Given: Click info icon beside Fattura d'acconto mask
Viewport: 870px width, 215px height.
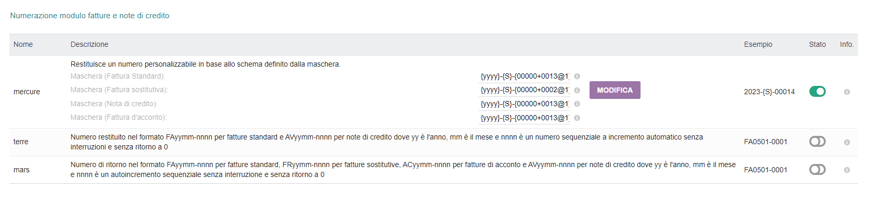Looking at the screenshot, I should [577, 118].
